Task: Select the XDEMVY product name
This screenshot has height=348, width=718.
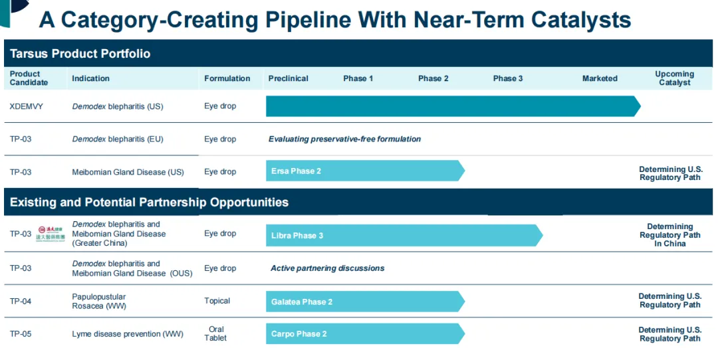Action: pos(27,106)
